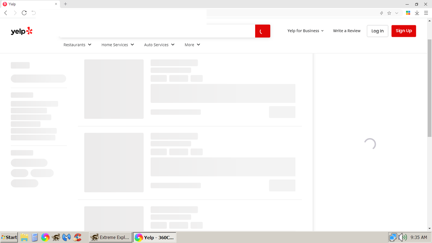This screenshot has height=243, width=432.
Task: Switch to the Extreme Expl... taskbar window
Action: coord(110,237)
